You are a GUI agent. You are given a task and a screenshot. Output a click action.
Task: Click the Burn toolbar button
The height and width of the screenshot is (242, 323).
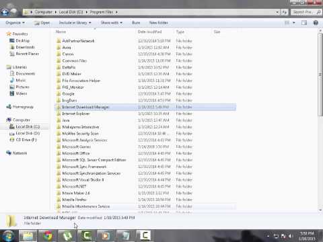[x=136, y=23]
